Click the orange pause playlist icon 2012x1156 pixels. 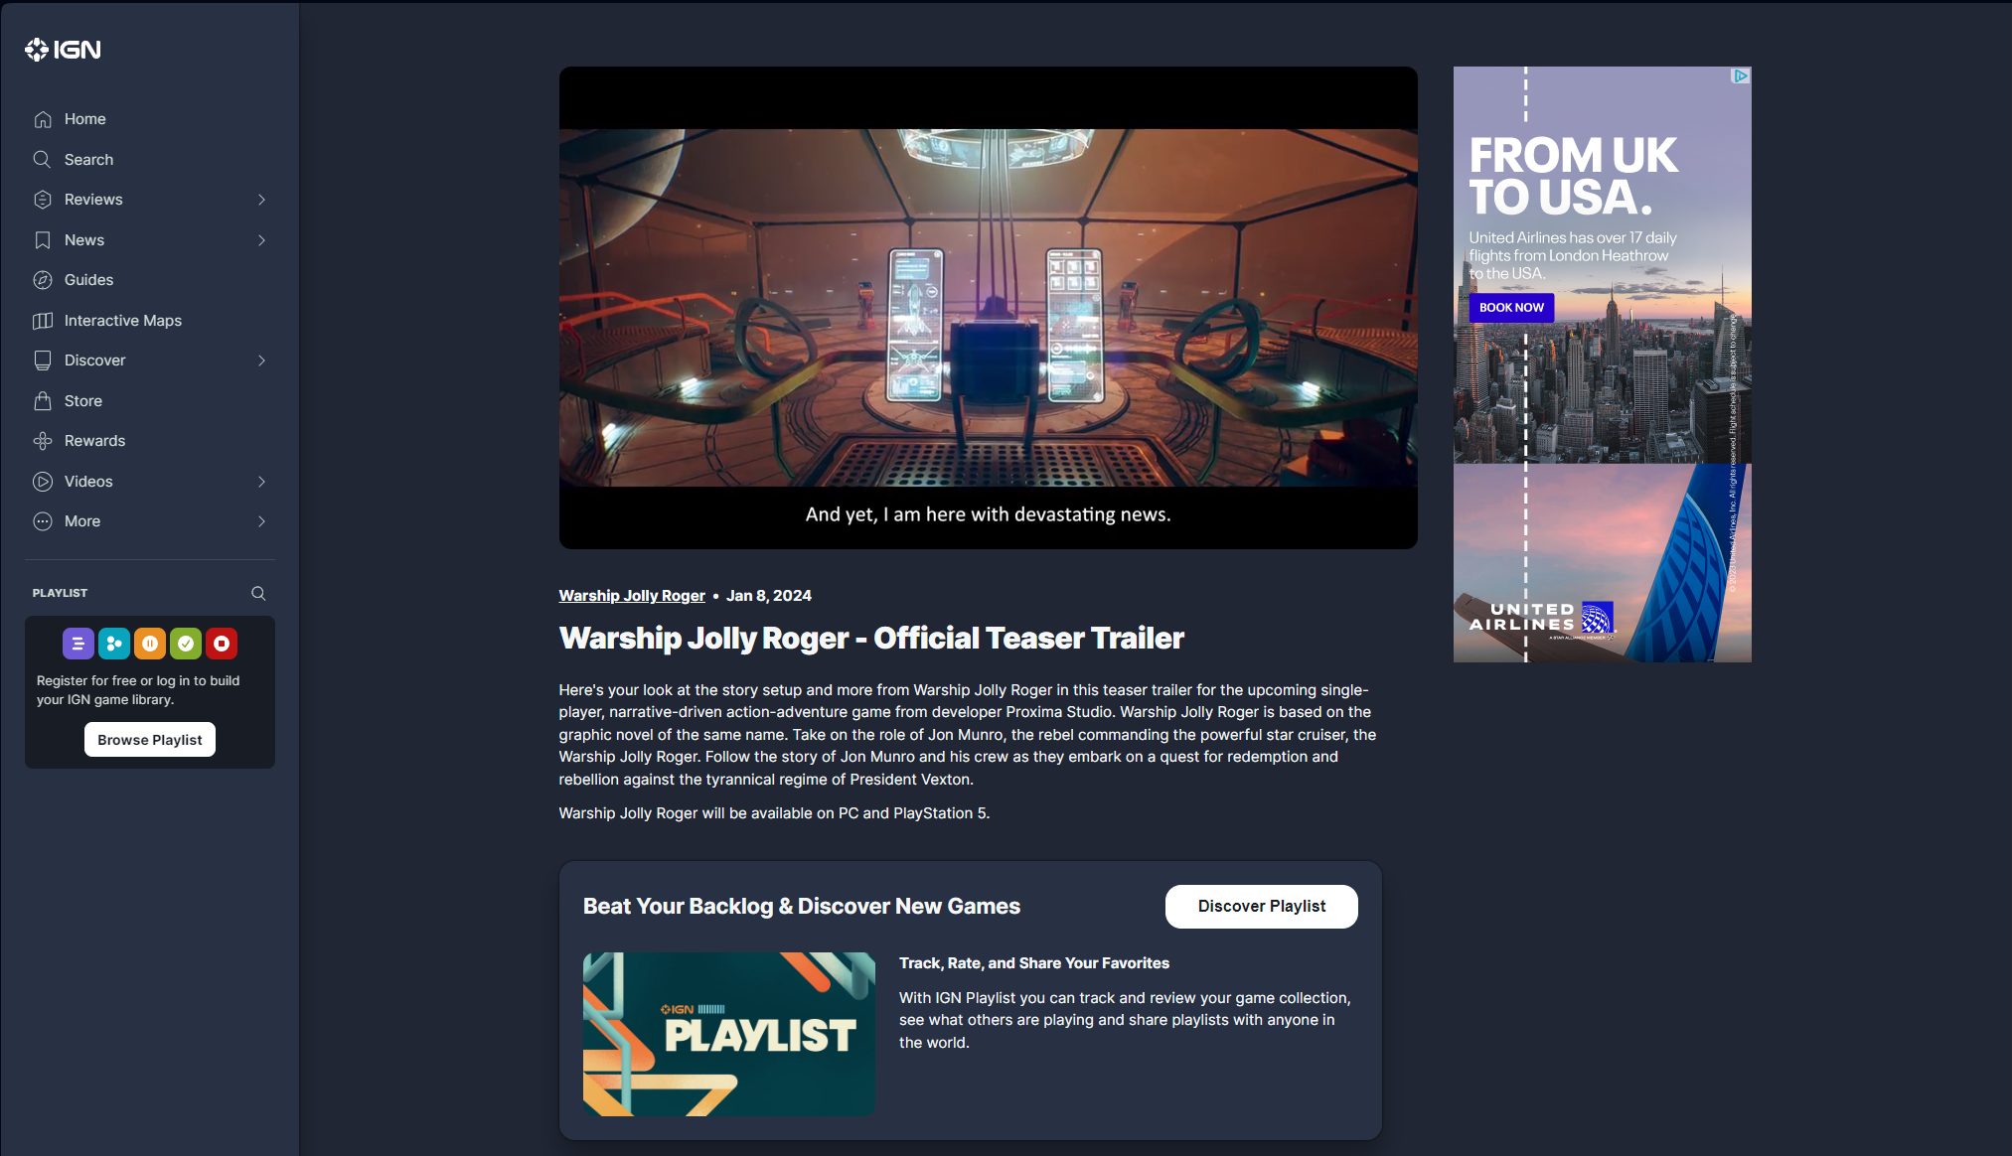150,644
